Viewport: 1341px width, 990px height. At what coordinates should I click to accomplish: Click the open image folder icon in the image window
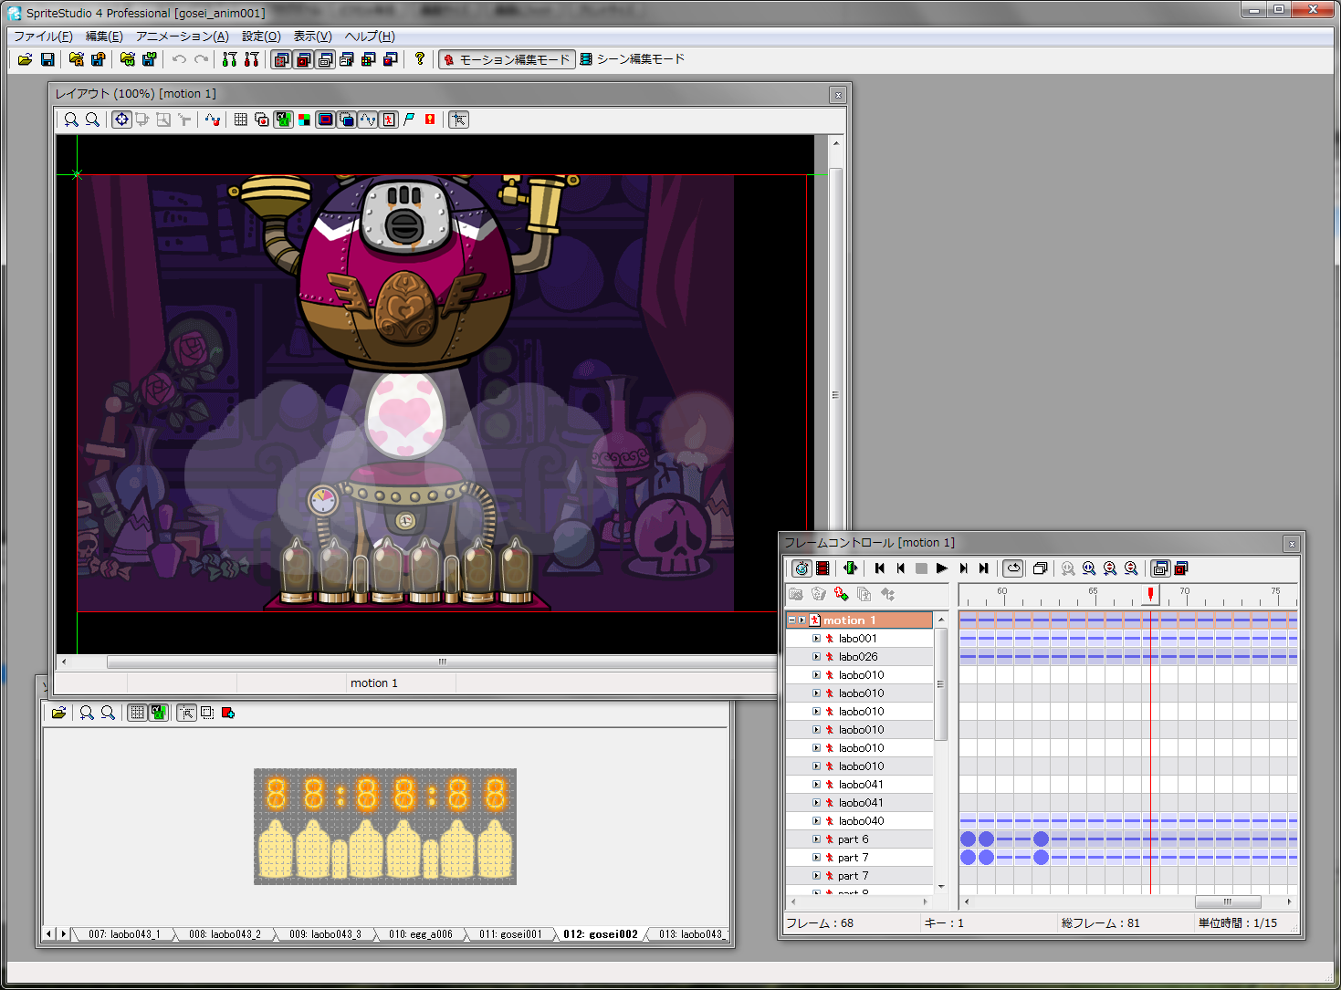pos(58,713)
